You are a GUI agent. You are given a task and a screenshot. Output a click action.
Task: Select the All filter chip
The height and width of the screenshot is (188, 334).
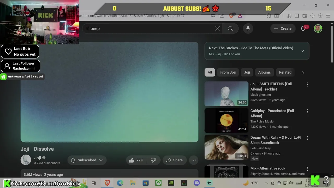210,72
